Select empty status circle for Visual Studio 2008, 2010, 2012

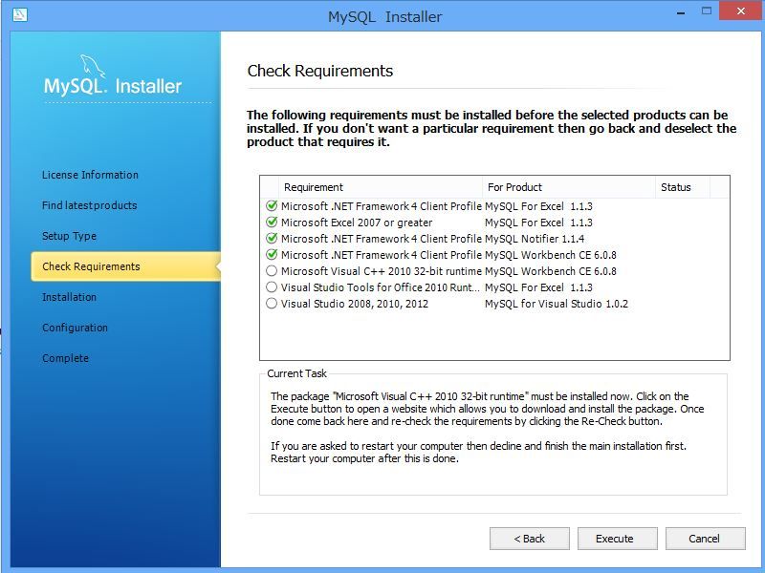(x=272, y=303)
